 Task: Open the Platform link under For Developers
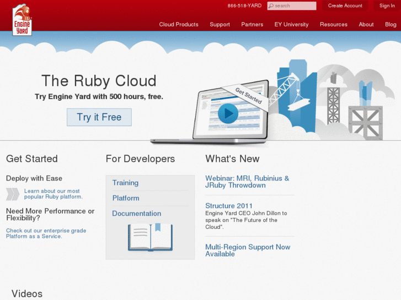pos(126,198)
